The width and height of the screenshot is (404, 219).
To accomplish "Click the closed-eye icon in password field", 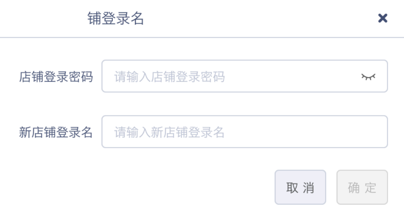I will tap(368, 77).
